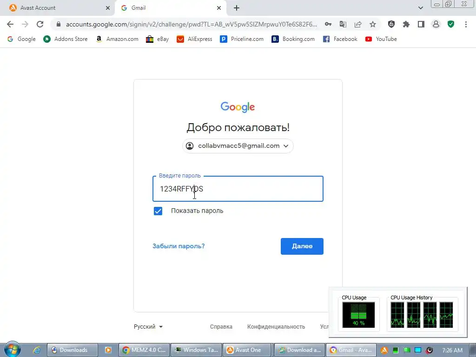Click the green flag tray icon
This screenshot has height=357, width=476.
click(407, 350)
